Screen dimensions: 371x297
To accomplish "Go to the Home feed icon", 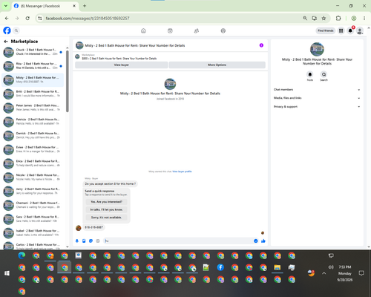I will pyautogui.click(x=143, y=30).
